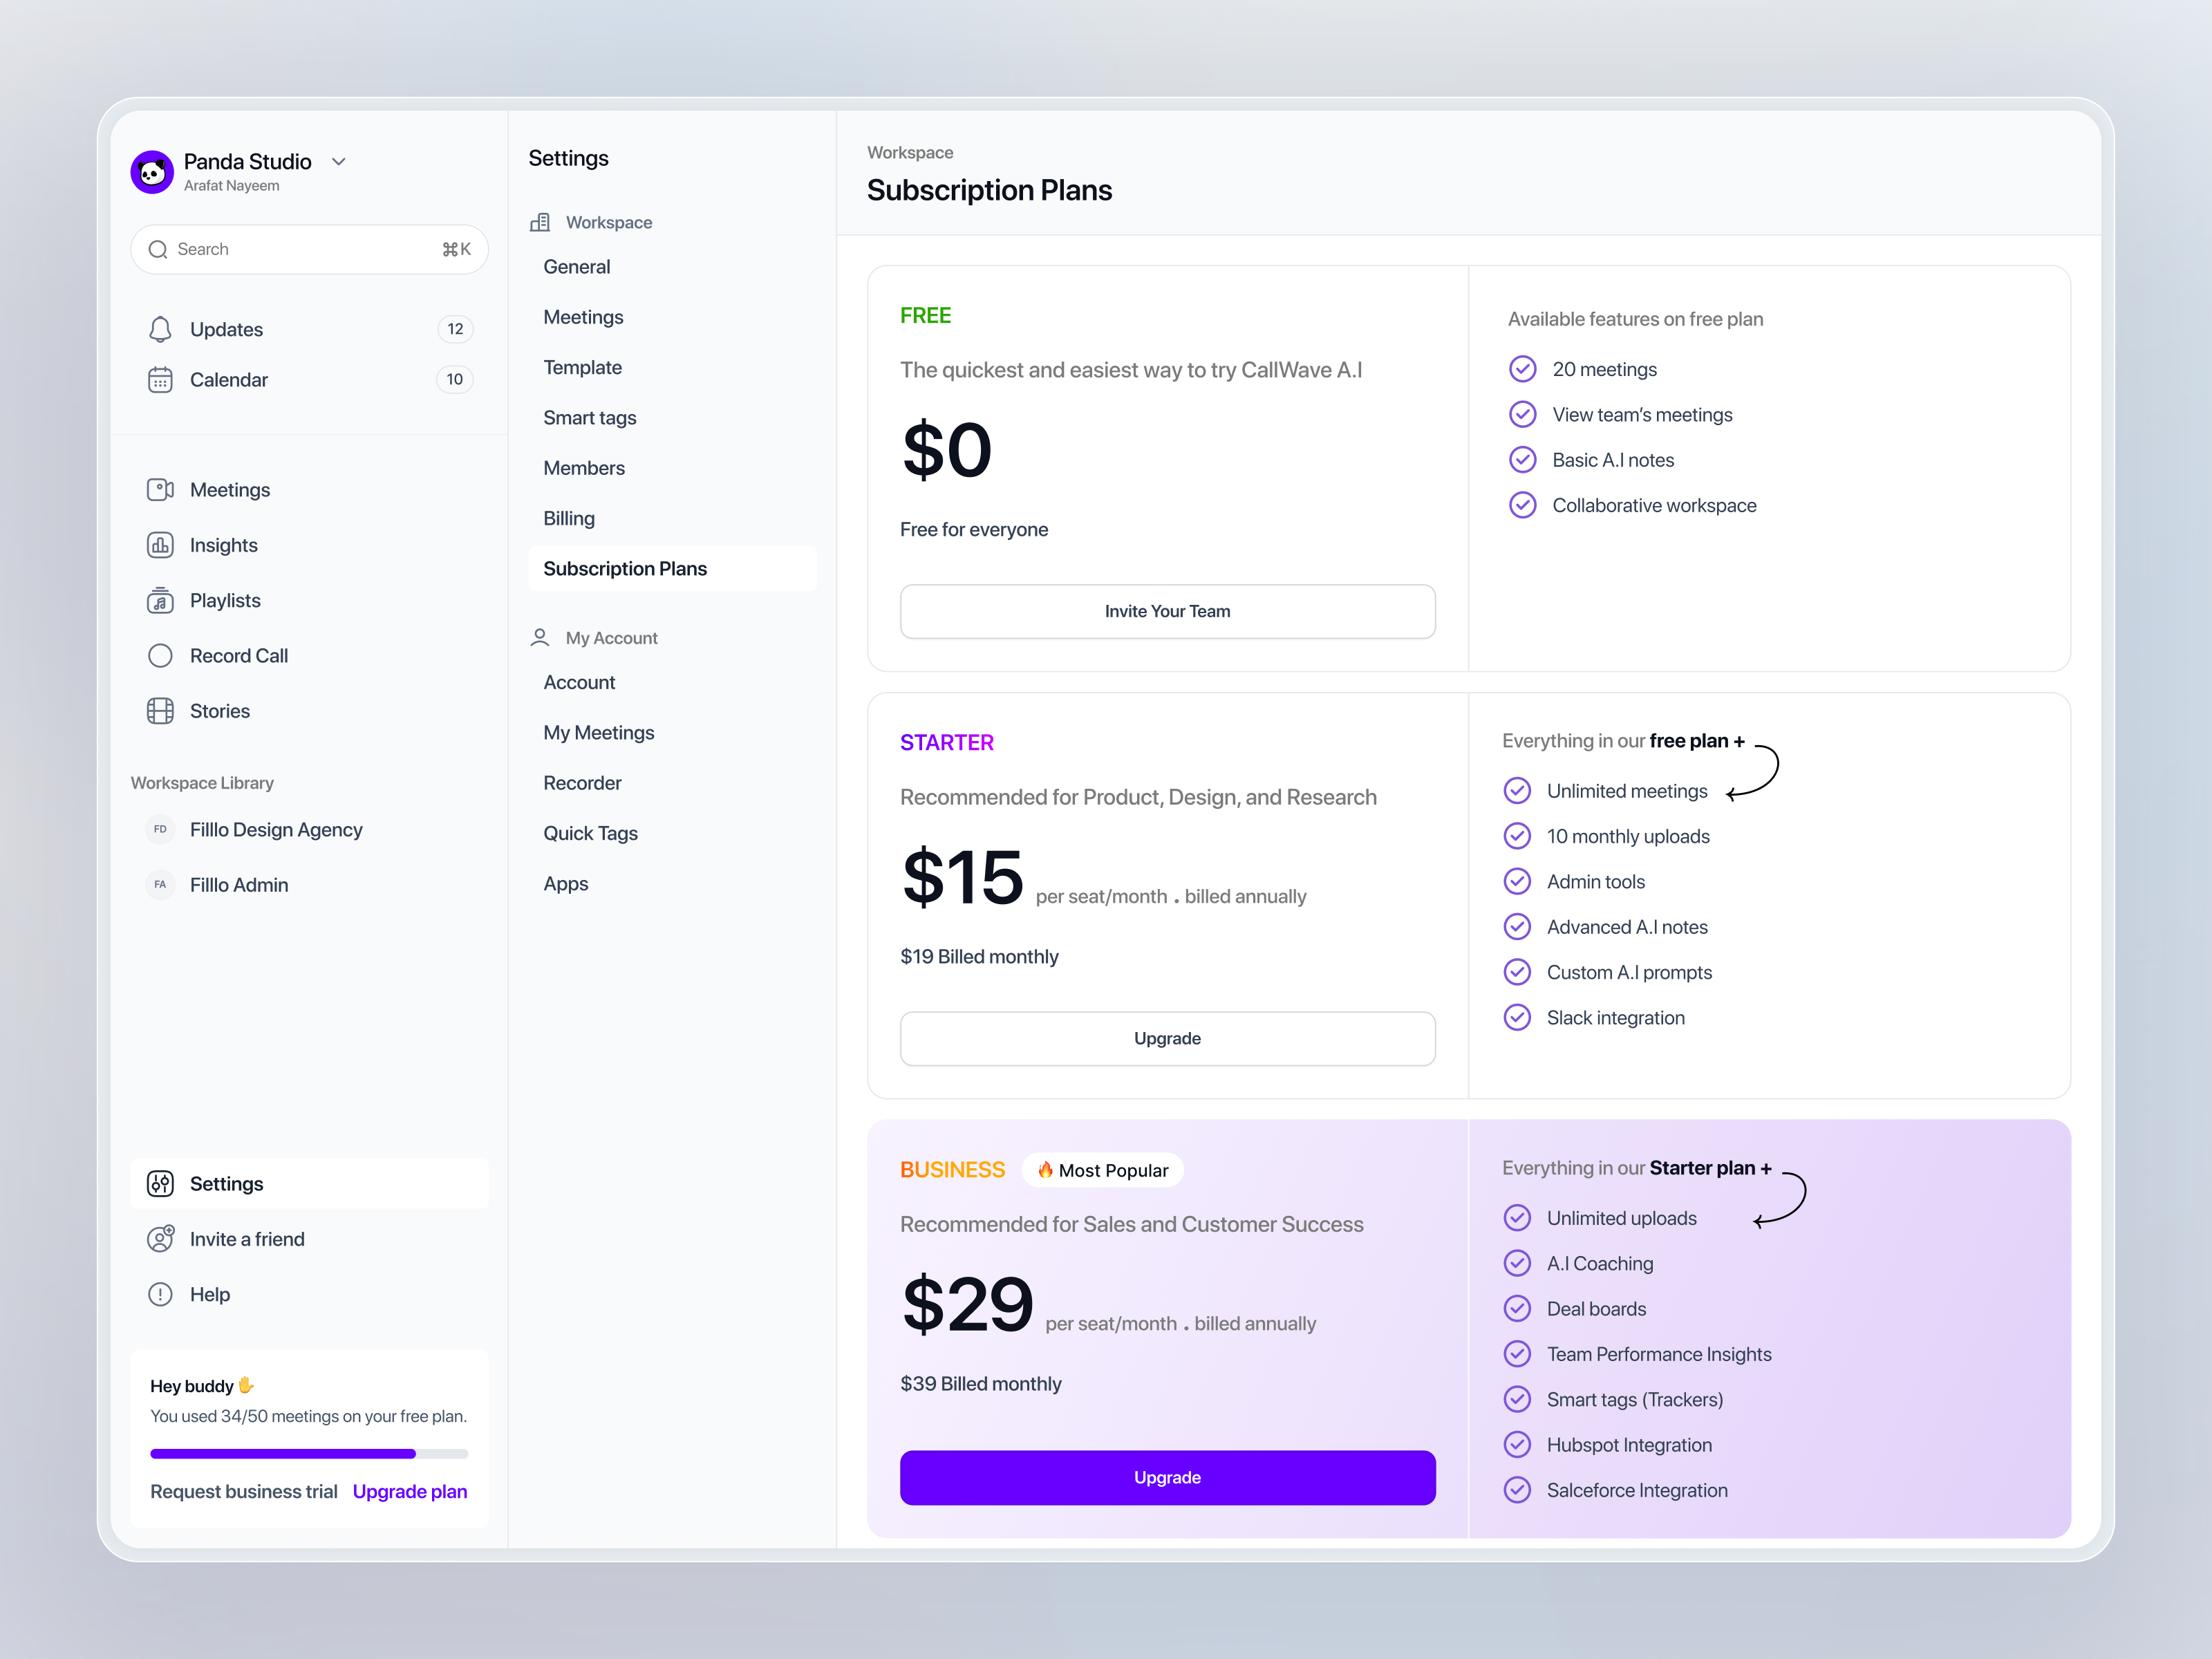The image size is (2212, 1659).
Task: Open the Workspace settings section header
Action: (x=608, y=222)
